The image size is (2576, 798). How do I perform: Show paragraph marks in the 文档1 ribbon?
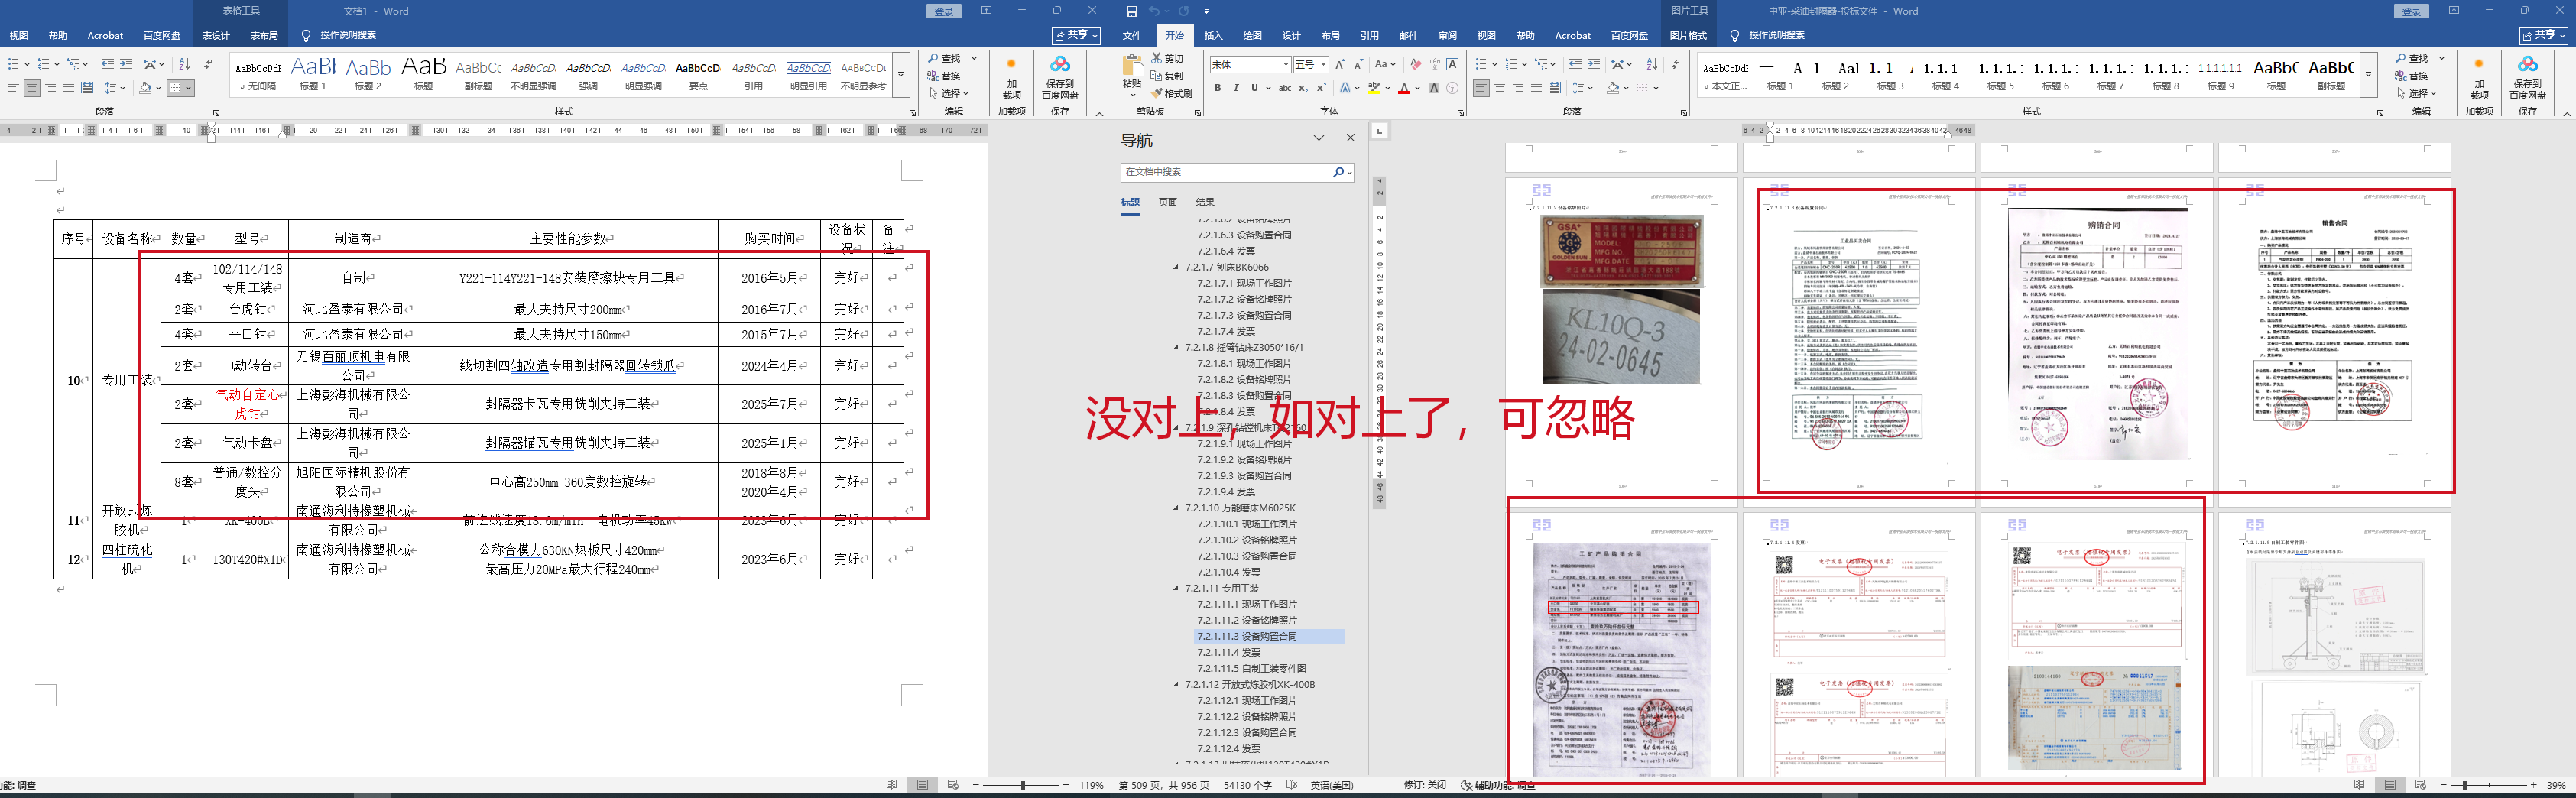click(x=208, y=64)
